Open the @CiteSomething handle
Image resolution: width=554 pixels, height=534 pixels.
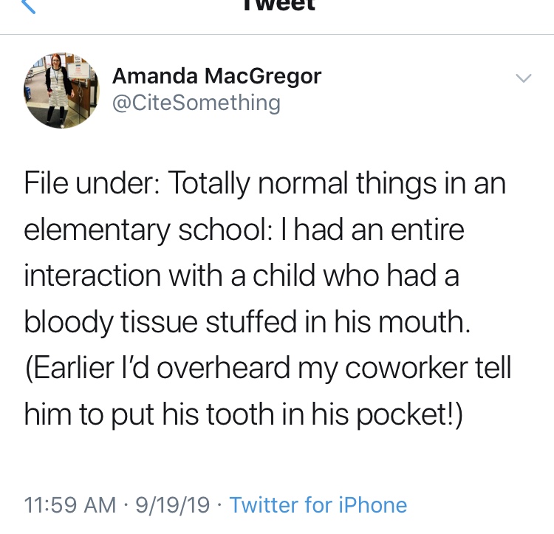(x=196, y=103)
